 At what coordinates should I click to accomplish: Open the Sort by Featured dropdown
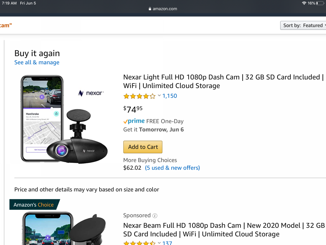(303, 26)
